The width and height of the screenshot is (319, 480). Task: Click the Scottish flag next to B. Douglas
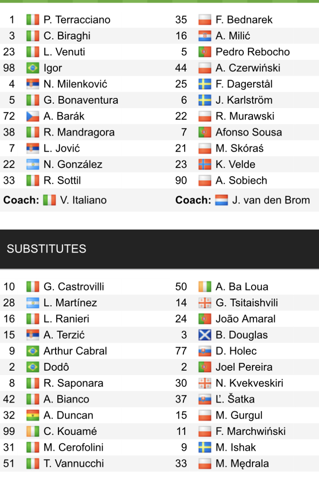pyautogui.click(x=205, y=335)
